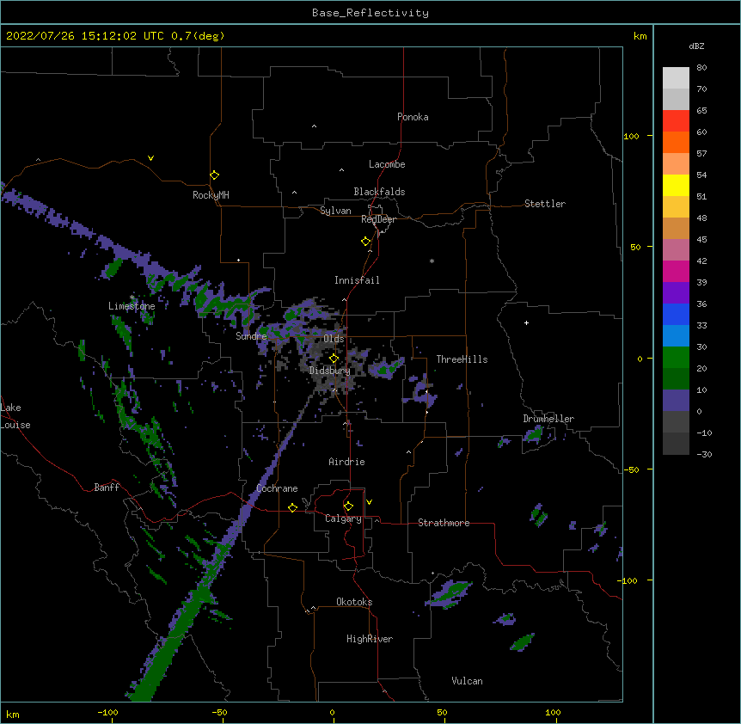Click the Ponoka city label
Image resolution: width=741 pixels, height=724 pixels.
(x=413, y=117)
